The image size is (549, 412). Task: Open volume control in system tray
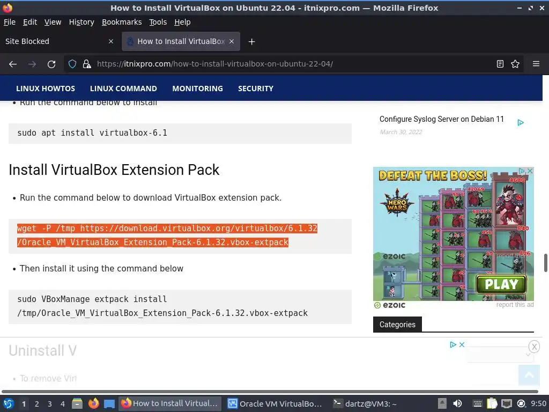click(457, 404)
